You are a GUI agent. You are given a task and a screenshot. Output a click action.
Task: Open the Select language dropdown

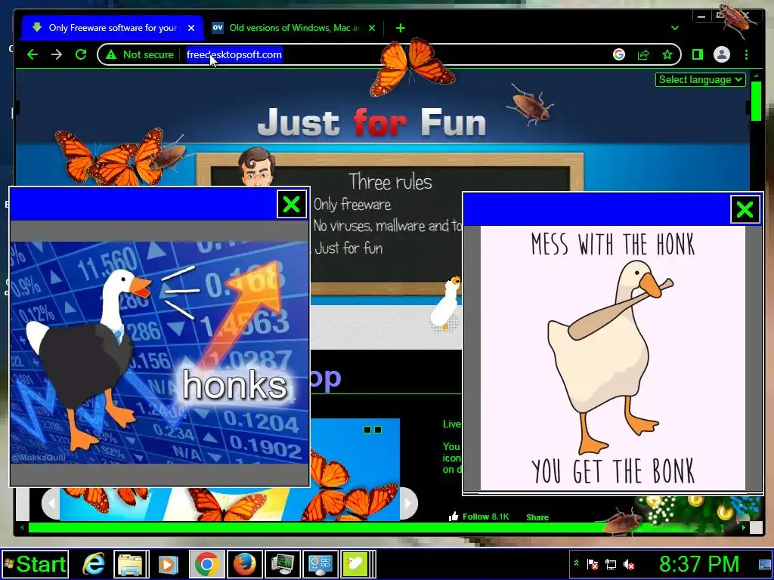tap(700, 79)
